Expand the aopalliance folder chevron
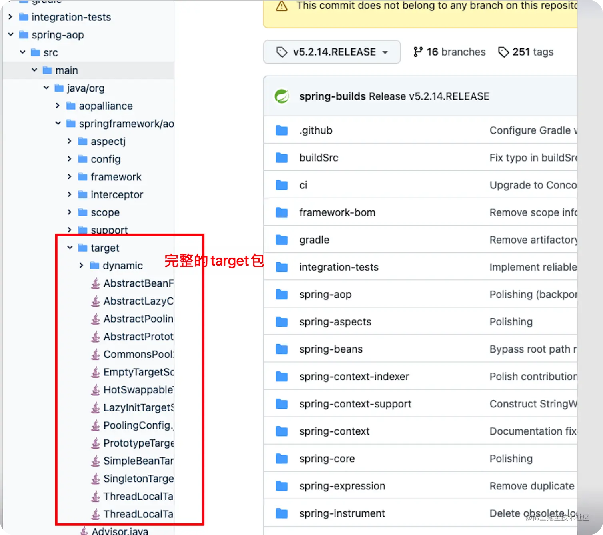This screenshot has width=603, height=535. point(58,106)
